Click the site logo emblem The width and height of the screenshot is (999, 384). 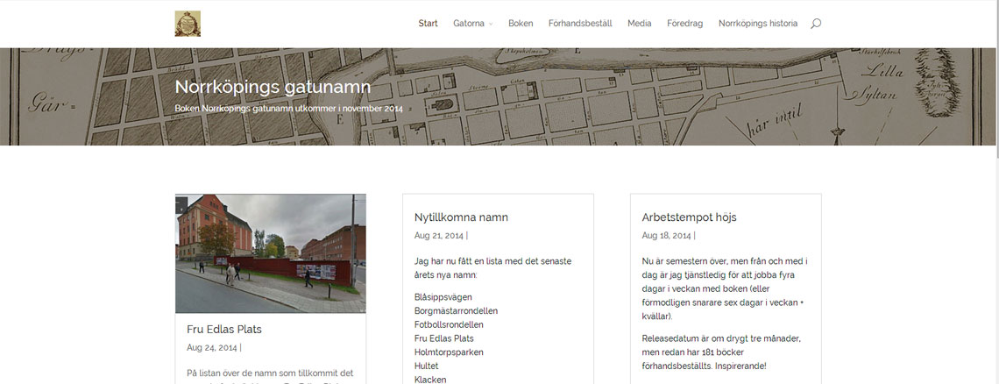pyautogui.click(x=188, y=24)
